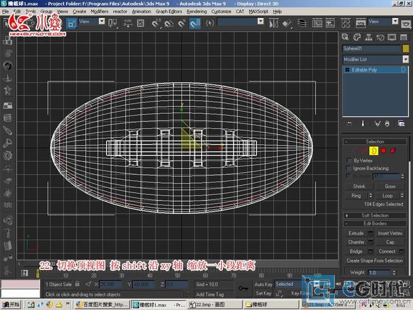Click Make Unique icon below modifier stack

click(x=377, y=123)
